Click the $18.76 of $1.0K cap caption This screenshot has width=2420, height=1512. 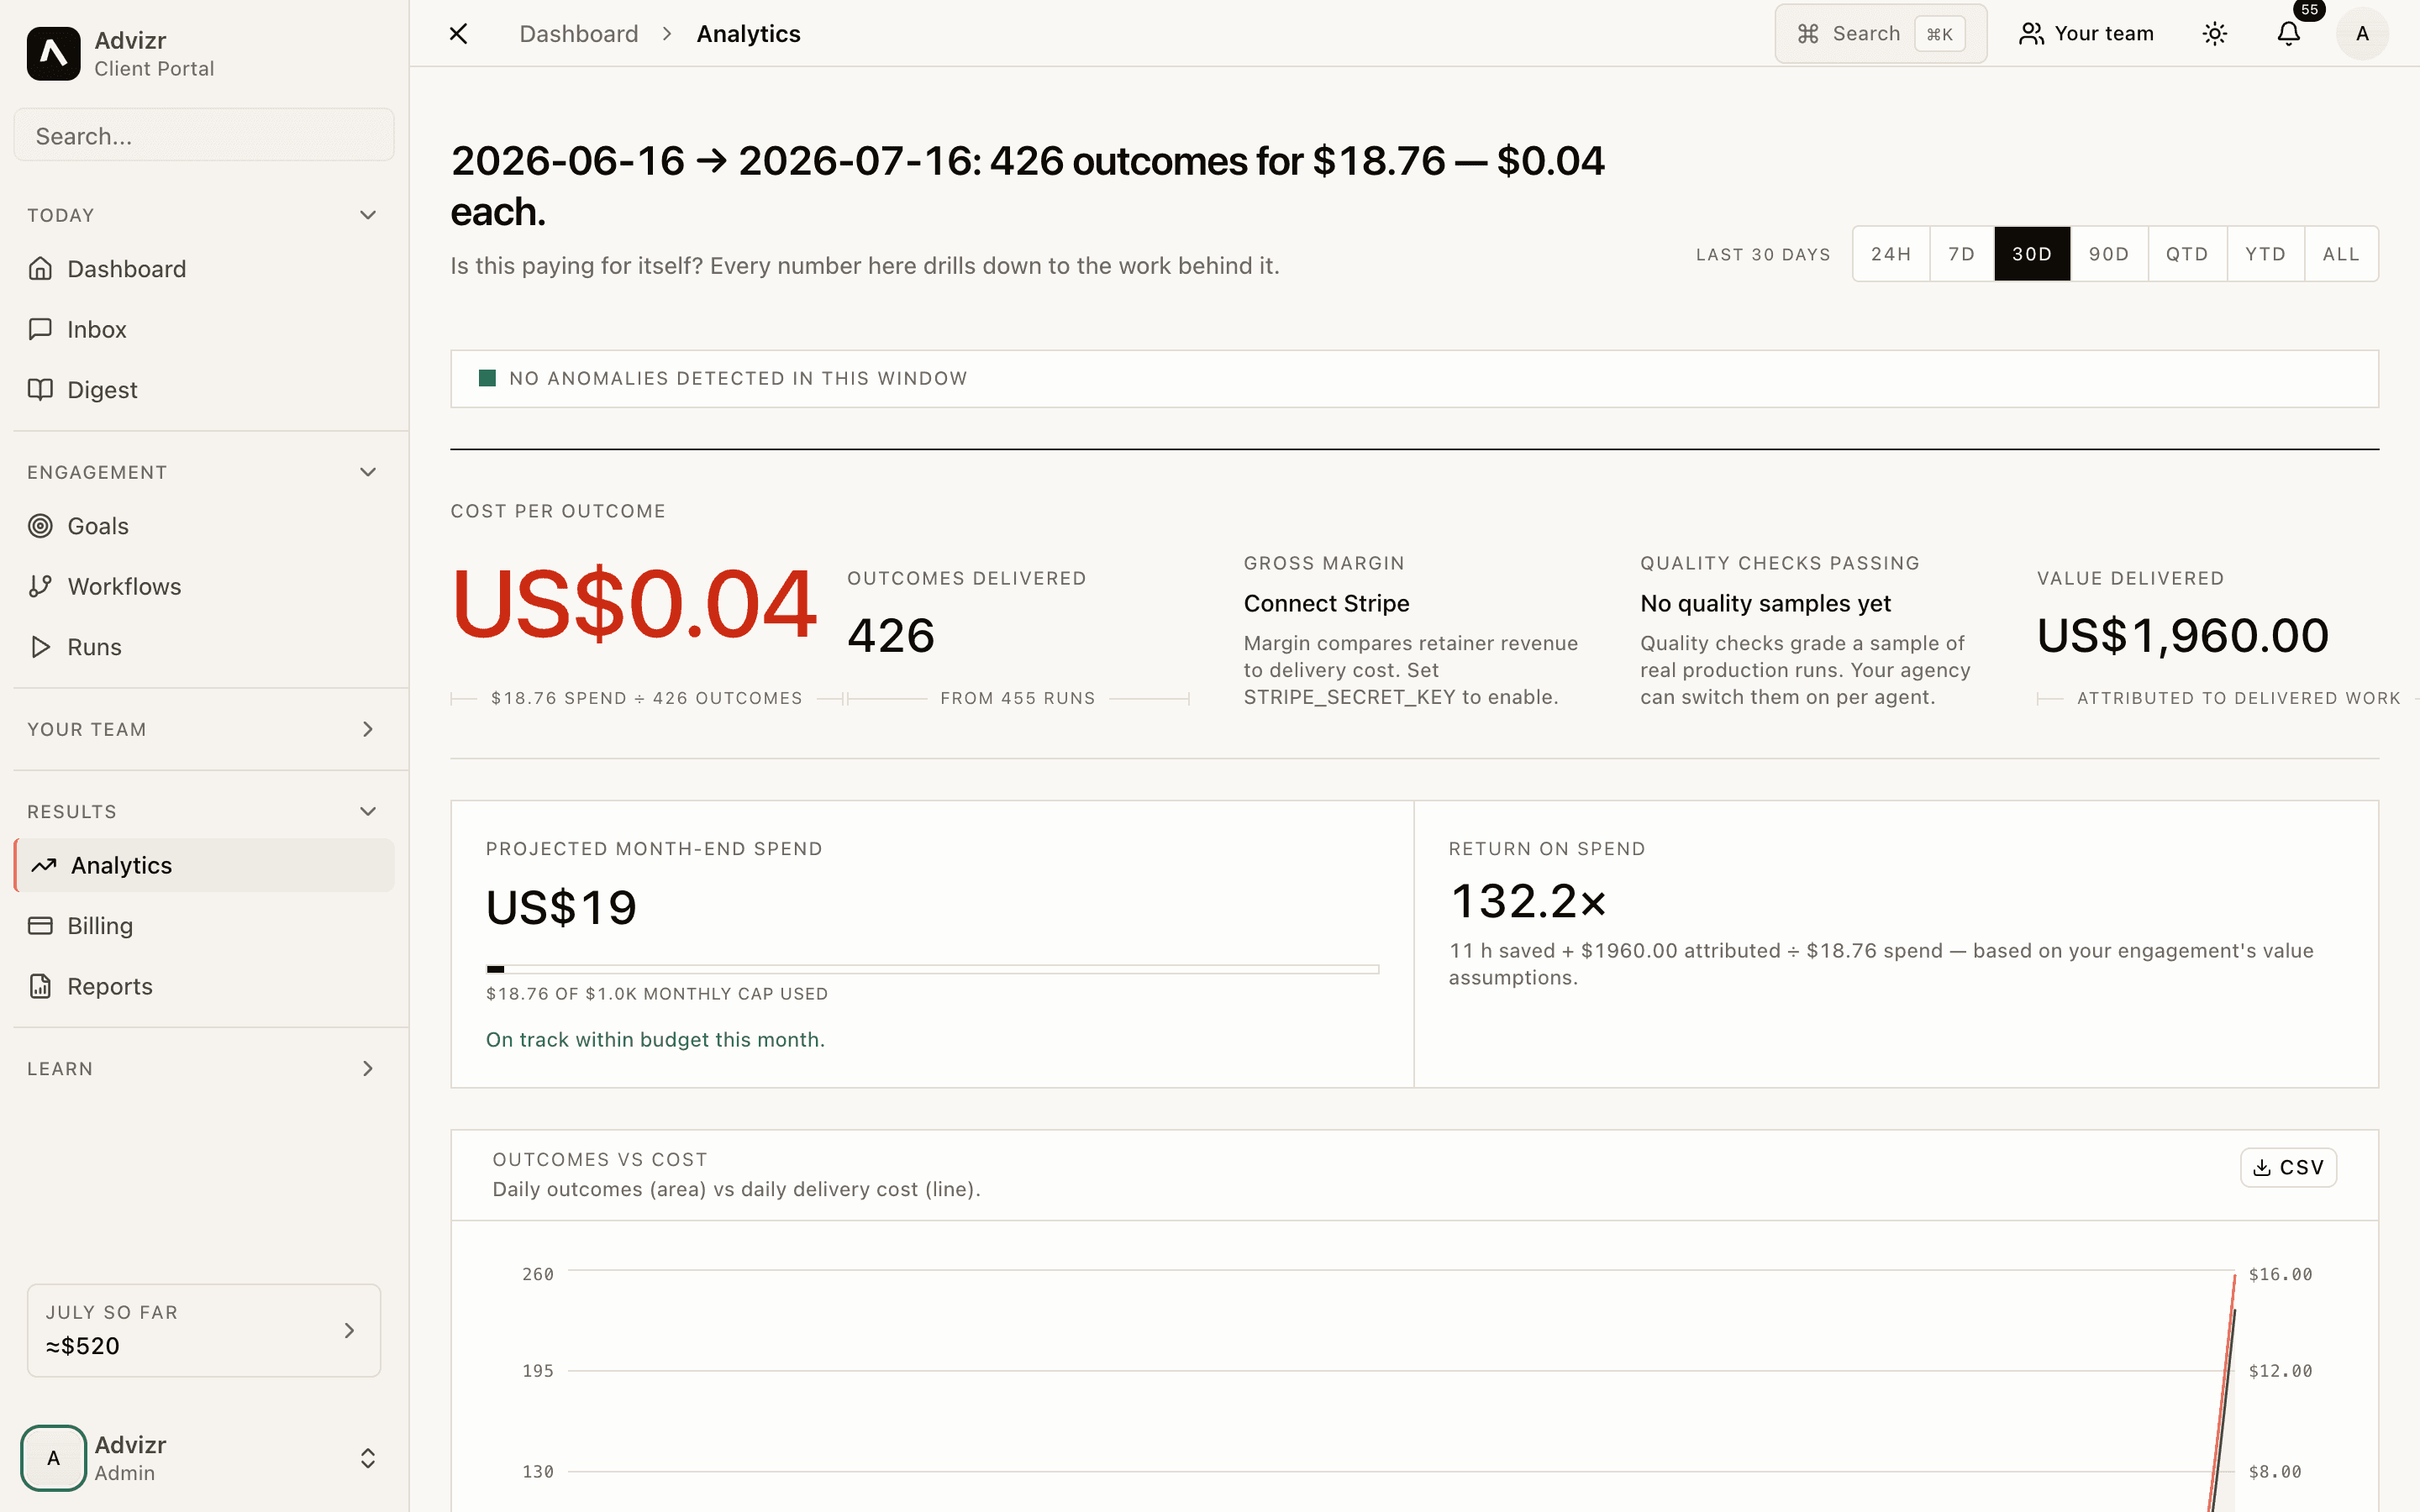(x=657, y=994)
